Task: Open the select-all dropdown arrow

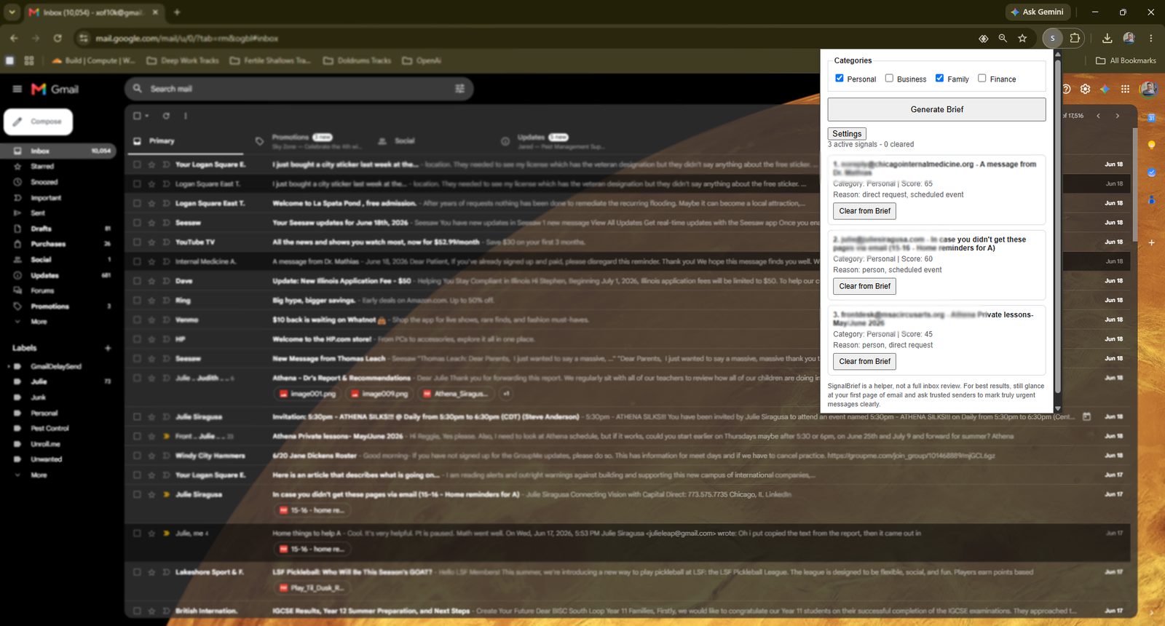Action: pyautogui.click(x=147, y=116)
